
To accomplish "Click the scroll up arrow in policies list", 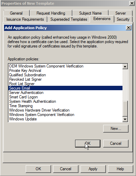I will (125, 66).
